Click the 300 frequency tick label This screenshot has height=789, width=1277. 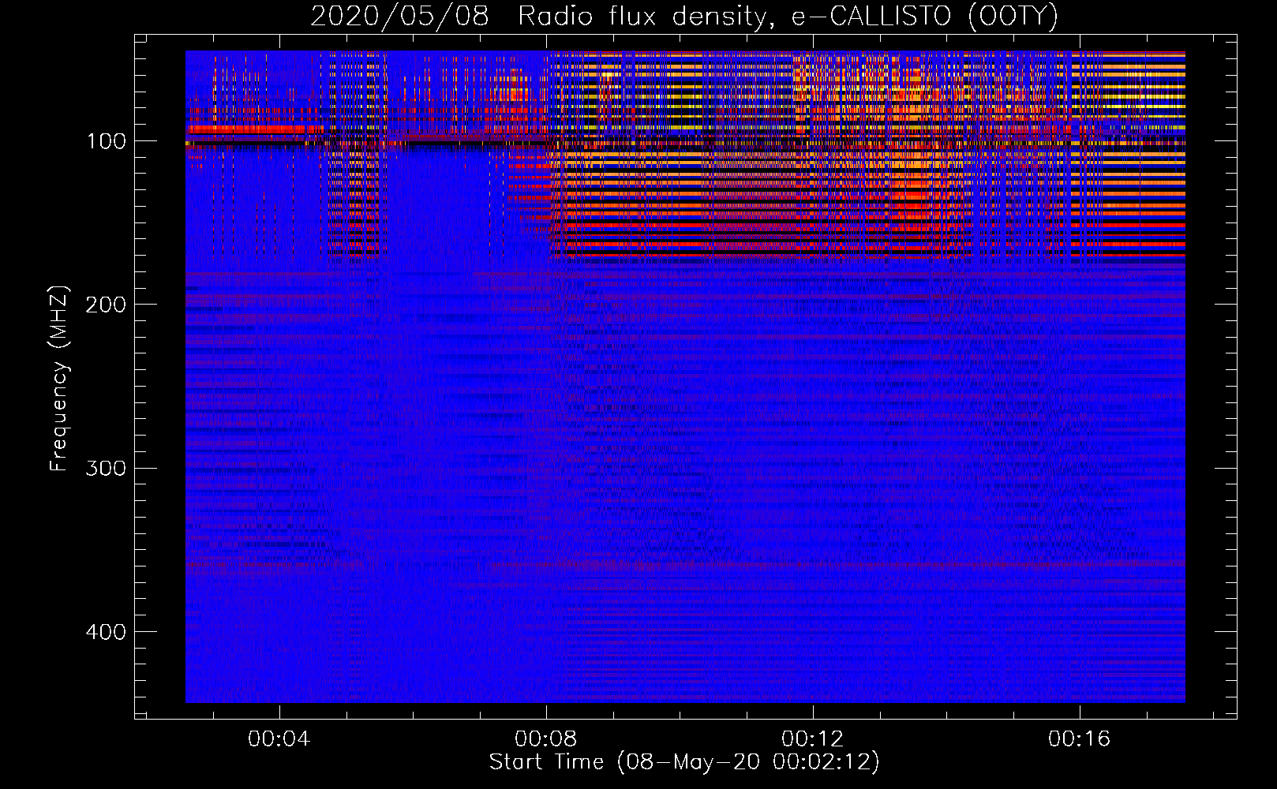pos(106,469)
